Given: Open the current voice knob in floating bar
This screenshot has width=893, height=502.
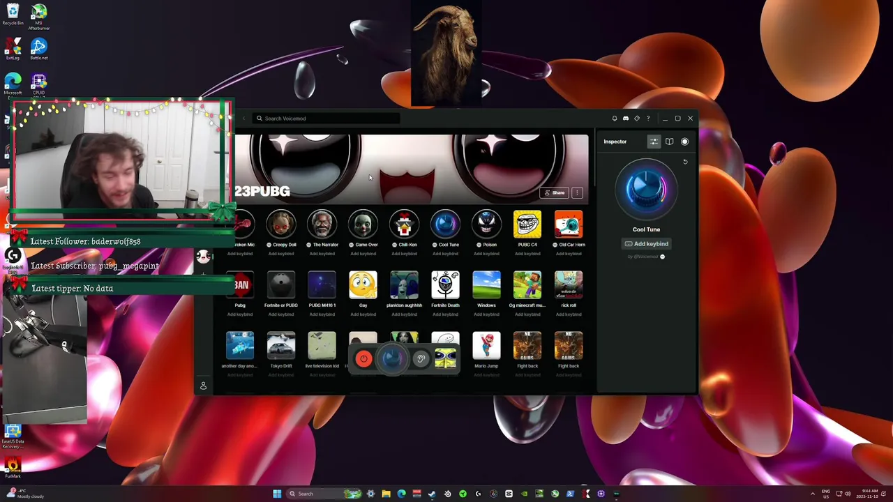Looking at the screenshot, I should click(391, 358).
